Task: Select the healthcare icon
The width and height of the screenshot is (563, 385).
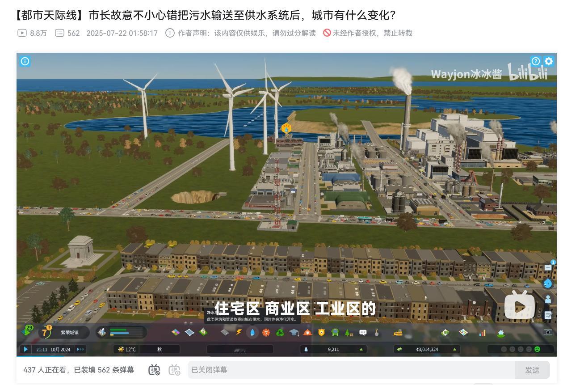Action: [x=266, y=332]
